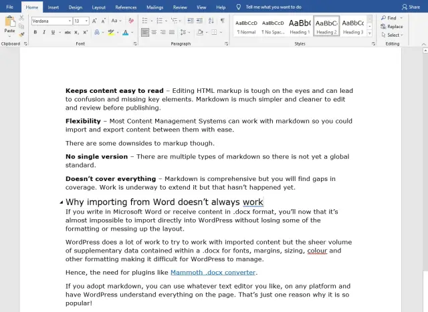Open the Share option
428x312 pixels.
(411, 7)
